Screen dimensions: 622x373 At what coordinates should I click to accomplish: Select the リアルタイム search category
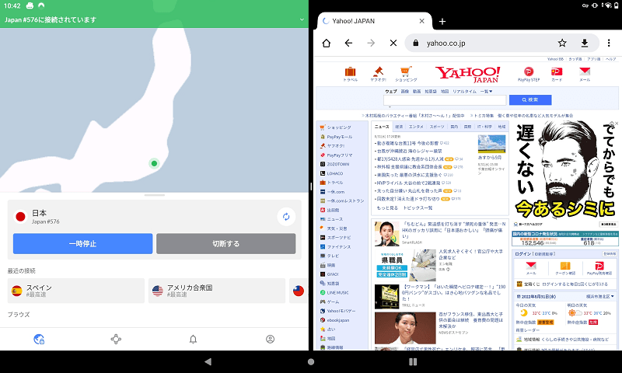click(x=464, y=92)
